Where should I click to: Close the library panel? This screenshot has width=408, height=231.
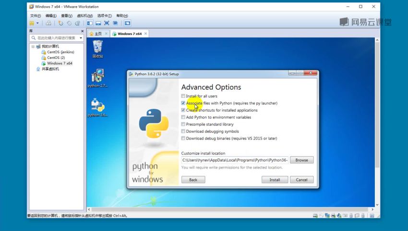click(82, 31)
